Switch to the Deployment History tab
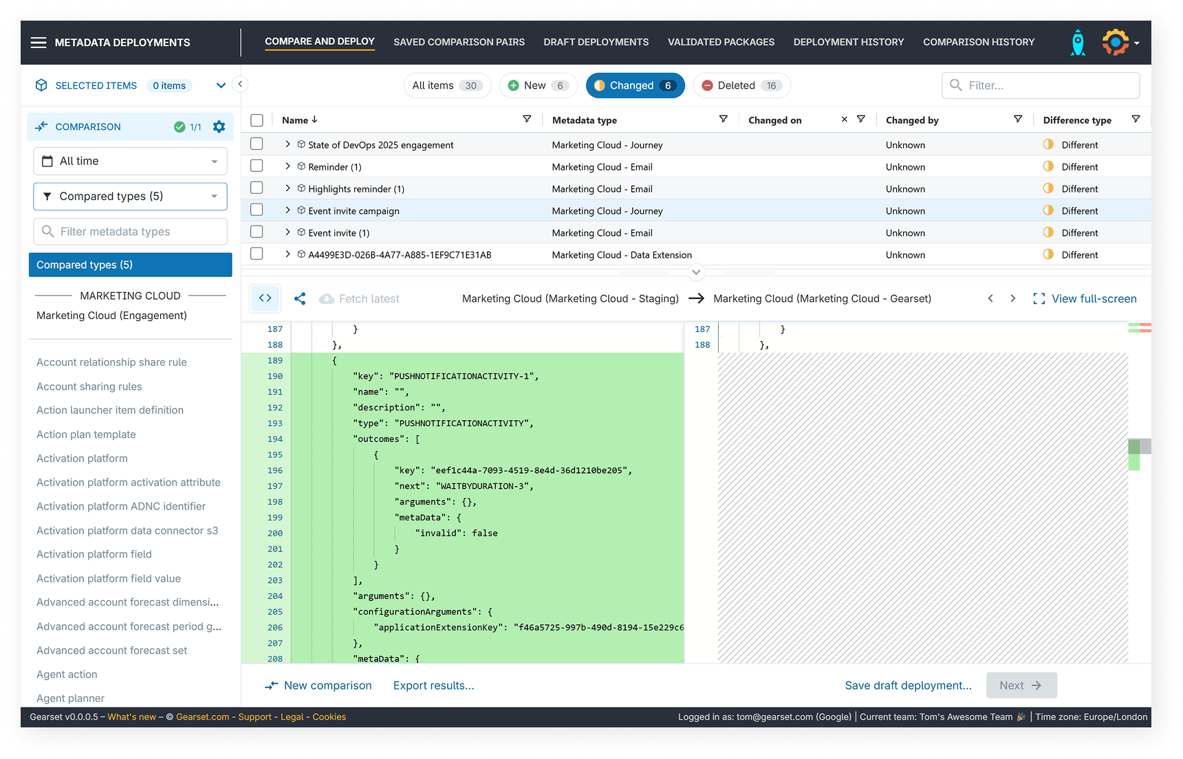The width and height of the screenshot is (1183, 759). tap(848, 42)
